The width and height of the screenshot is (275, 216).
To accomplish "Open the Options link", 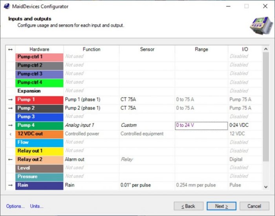I will [15, 206].
